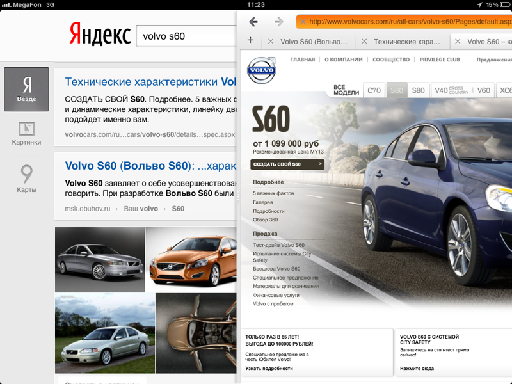Screen dimensions: 512x384
Task: Open 'Тест-драйв Volvo S60' link
Action: coord(278,245)
